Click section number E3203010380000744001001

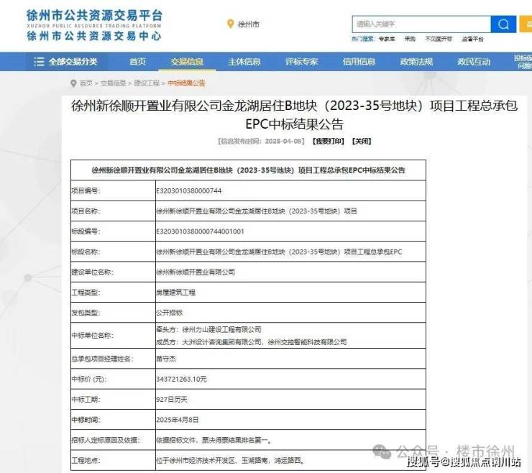(x=200, y=231)
